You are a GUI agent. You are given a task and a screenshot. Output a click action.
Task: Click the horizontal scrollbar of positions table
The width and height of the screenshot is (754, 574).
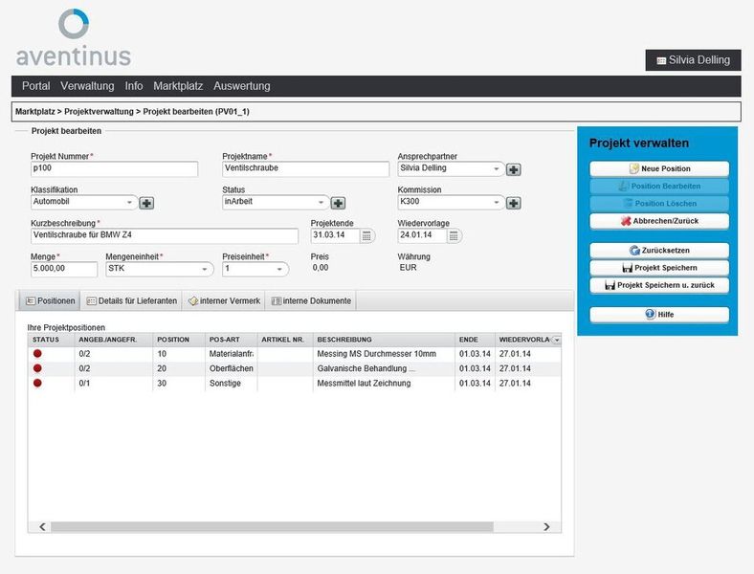tap(287, 526)
